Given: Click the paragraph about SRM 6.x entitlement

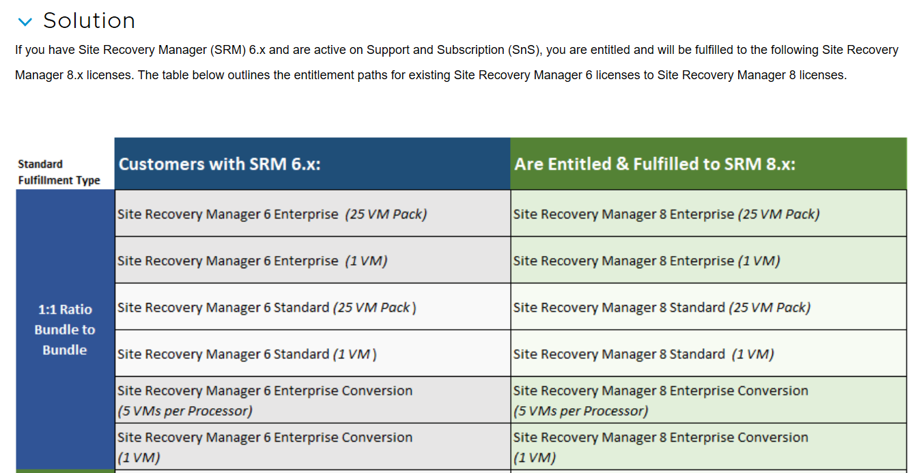Looking at the screenshot, I should [457, 62].
